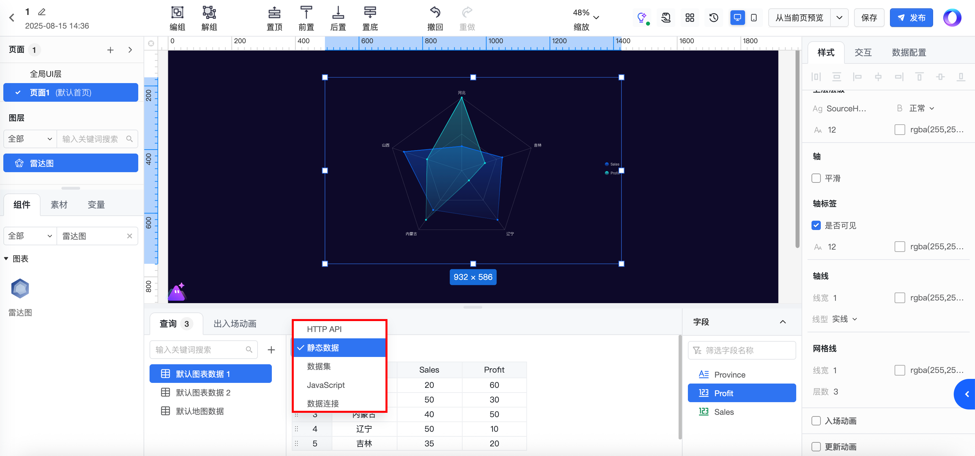Open version history clock icon
975x456 pixels.
point(713,18)
